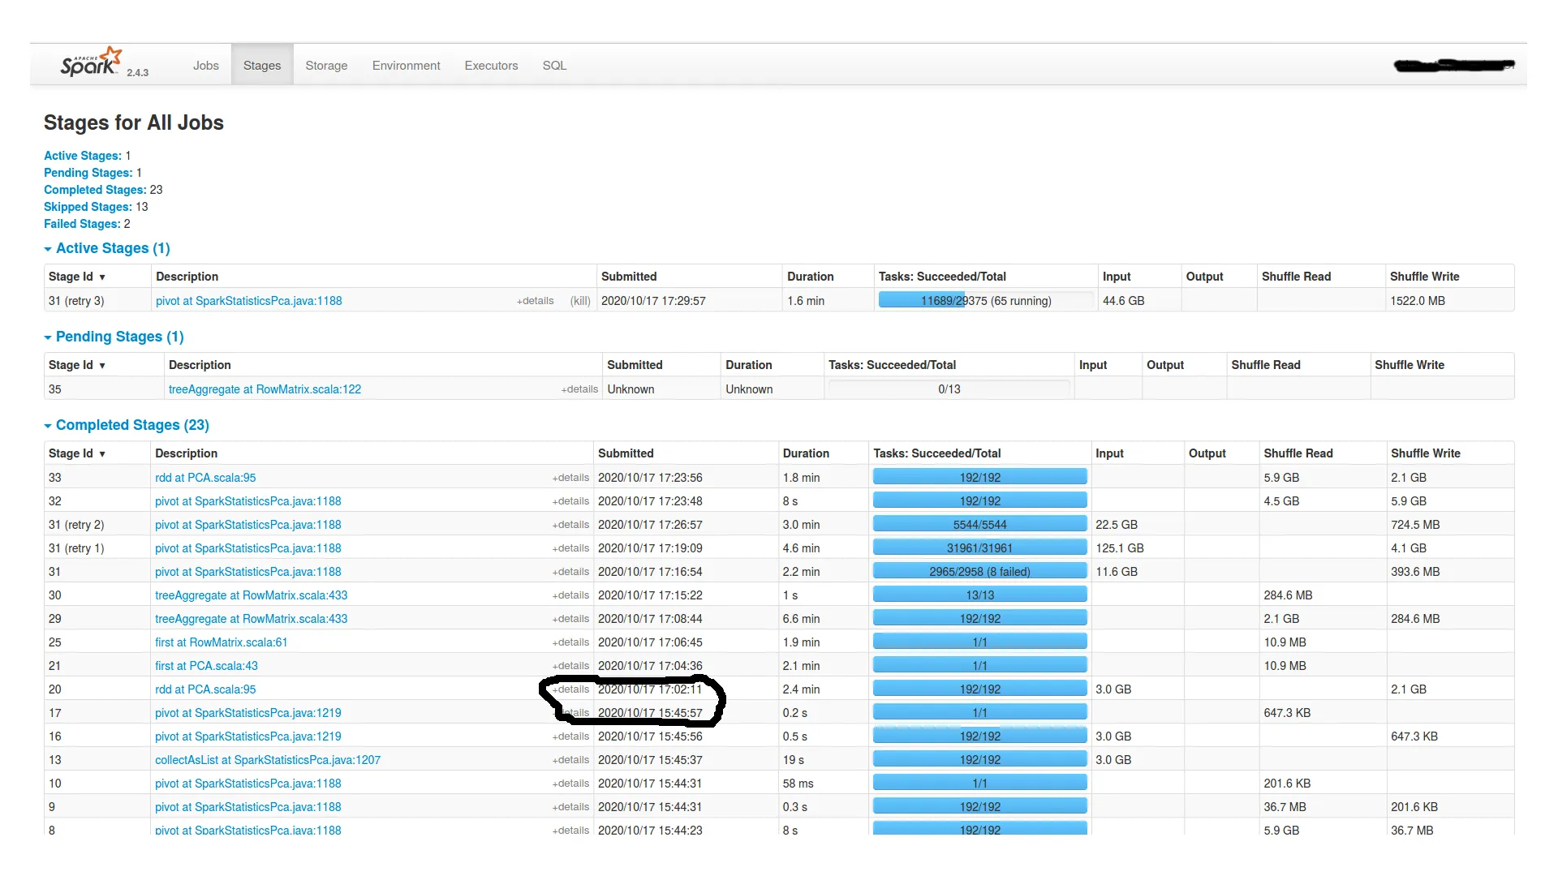Viewport: 1558px width, 876px height.
Task: Jump to Skipped Stages summary link
Action: (87, 207)
